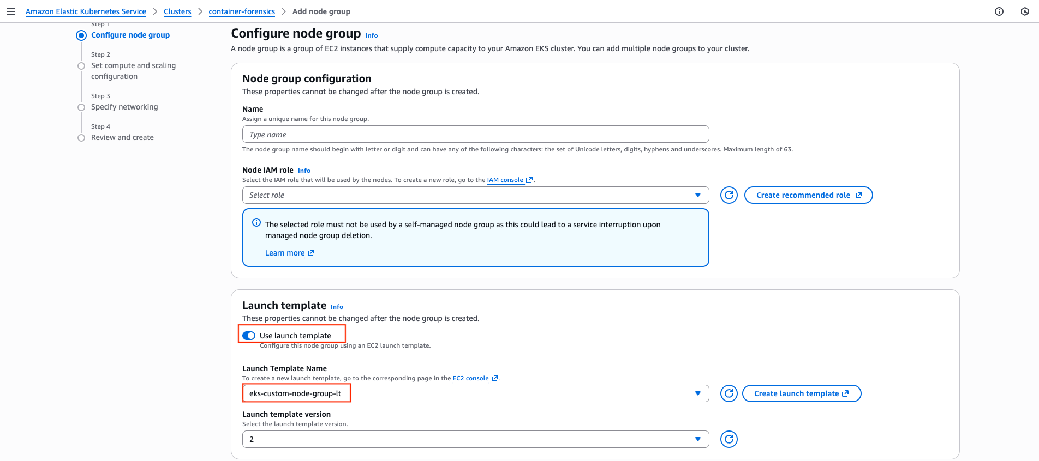Open the hexagon settings icon top right

pyautogui.click(x=1025, y=11)
